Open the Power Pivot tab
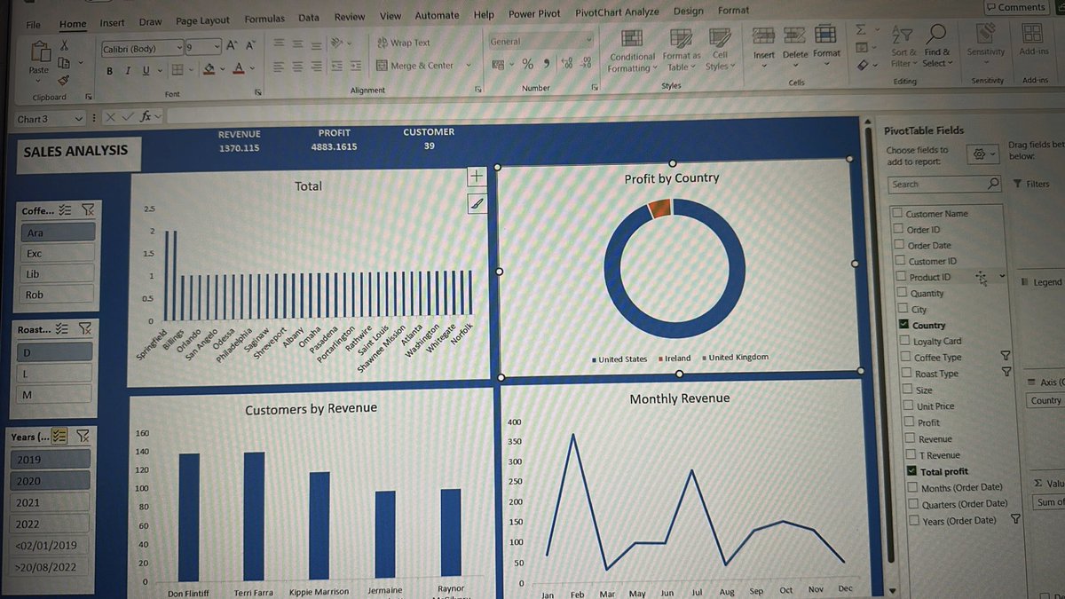Screen dimensions: 1065x599 point(533,13)
